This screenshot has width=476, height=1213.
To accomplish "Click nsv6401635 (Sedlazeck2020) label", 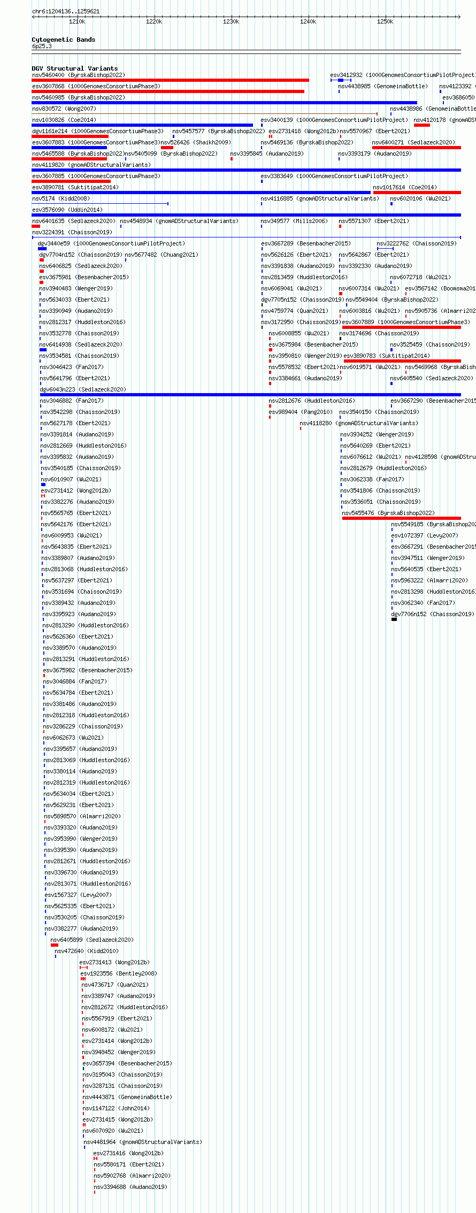I will coord(73,221).
